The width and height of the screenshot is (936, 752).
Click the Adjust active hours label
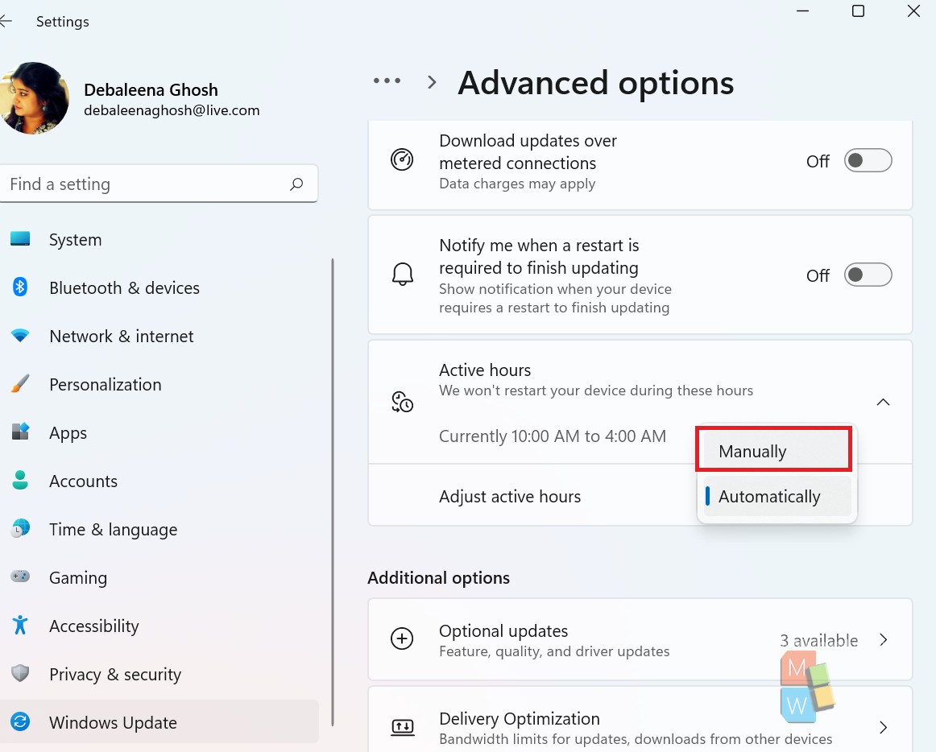(x=510, y=497)
